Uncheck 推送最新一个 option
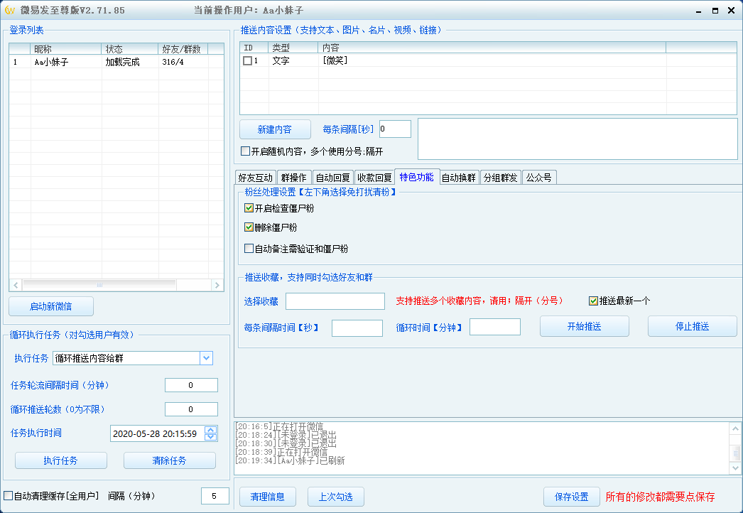 click(x=593, y=301)
